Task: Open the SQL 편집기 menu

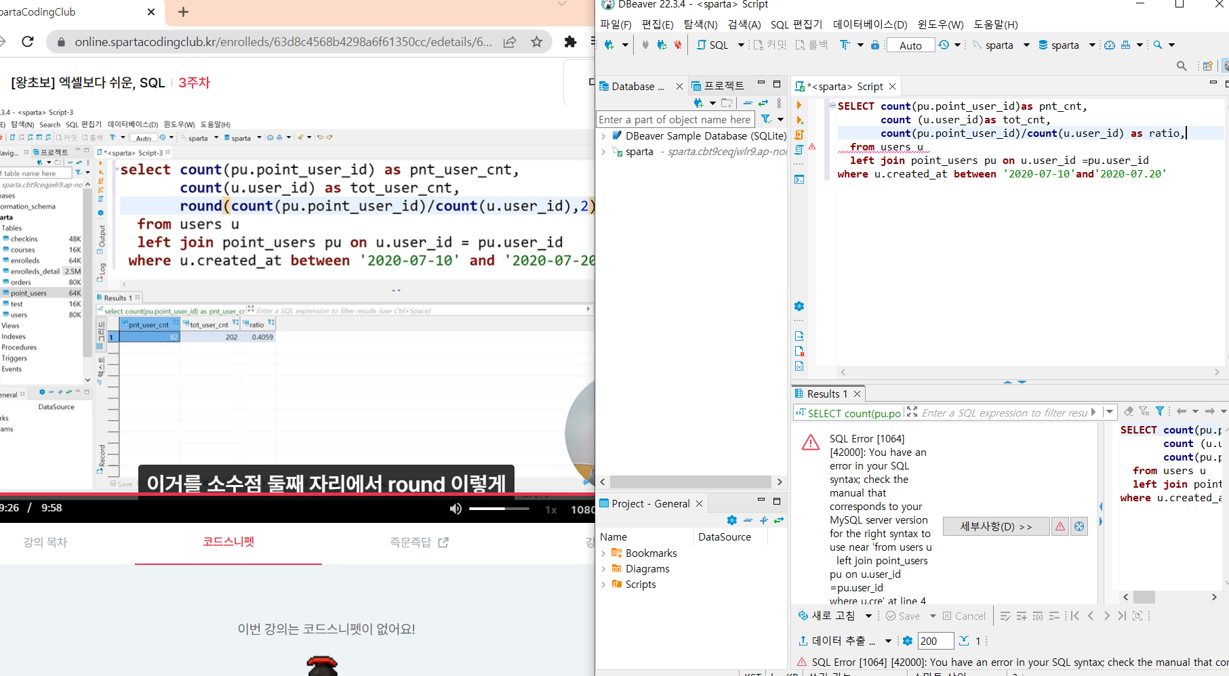Action: point(797,24)
